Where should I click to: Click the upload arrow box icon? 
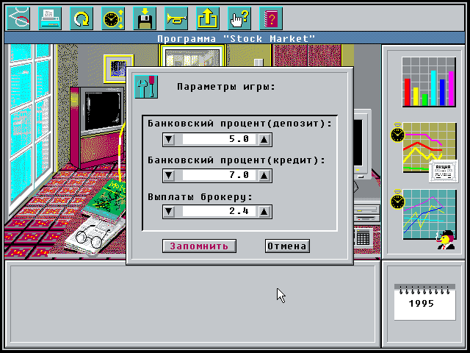point(208,18)
